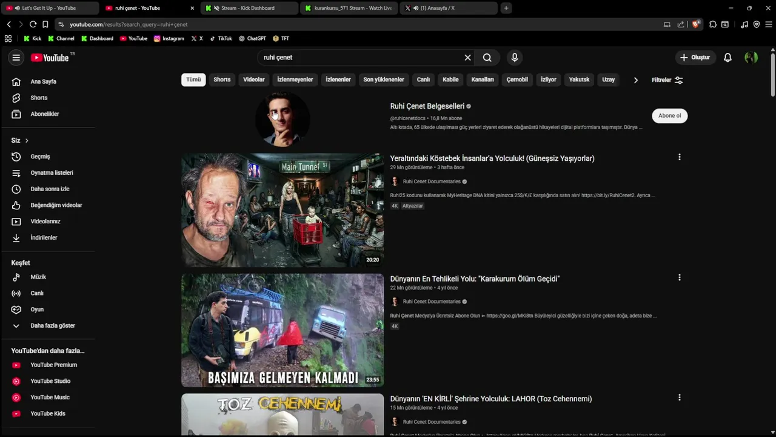
Task: Select the İzlenmeyenler filter chip
Action: click(x=295, y=80)
